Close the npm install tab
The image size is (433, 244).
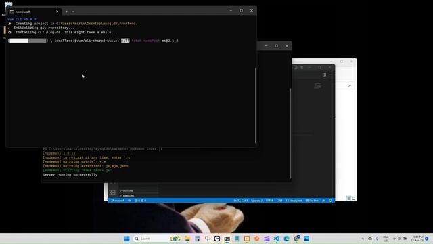(x=57, y=12)
